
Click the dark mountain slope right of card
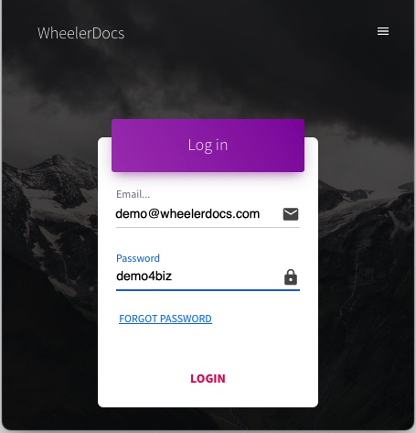[366, 275]
